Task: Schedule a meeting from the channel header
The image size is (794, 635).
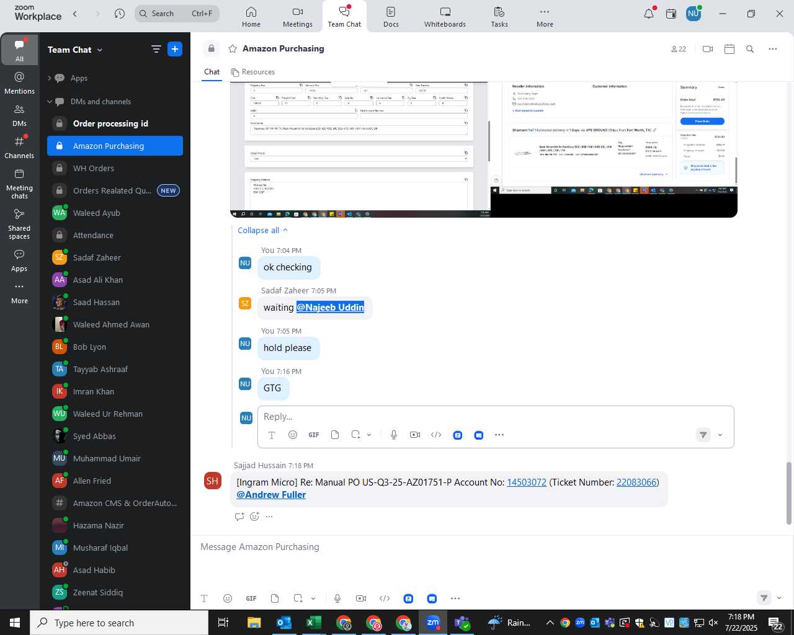Action: [729, 49]
